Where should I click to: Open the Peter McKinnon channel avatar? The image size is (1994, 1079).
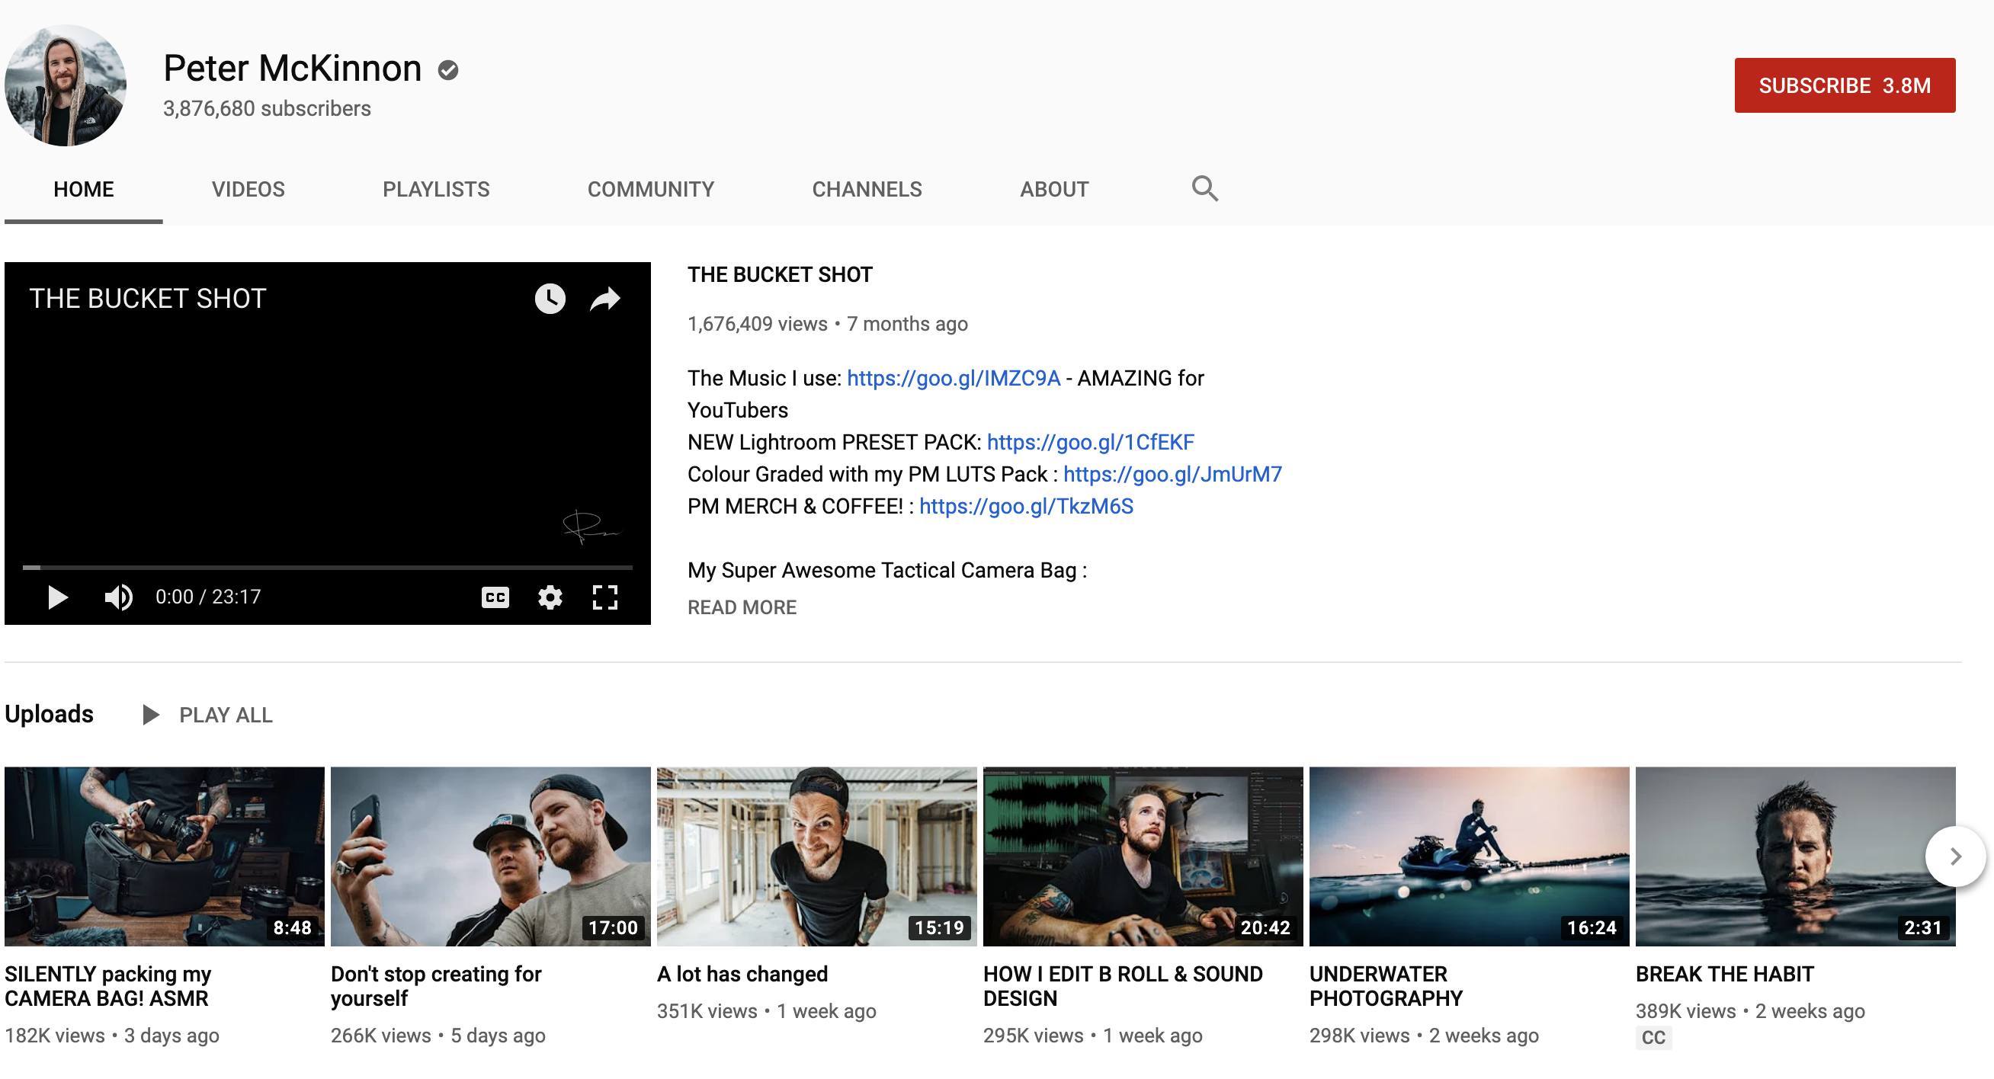(66, 85)
